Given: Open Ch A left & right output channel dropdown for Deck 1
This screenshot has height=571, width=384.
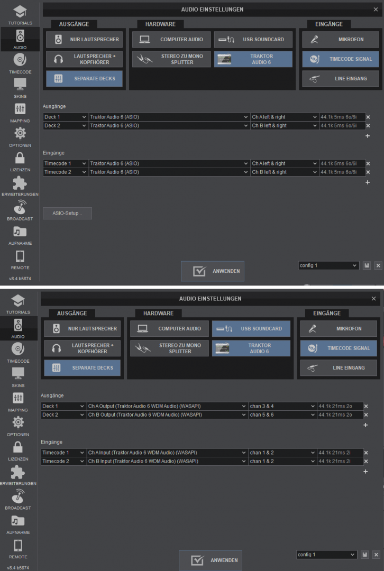Looking at the screenshot, I should 285,117.
